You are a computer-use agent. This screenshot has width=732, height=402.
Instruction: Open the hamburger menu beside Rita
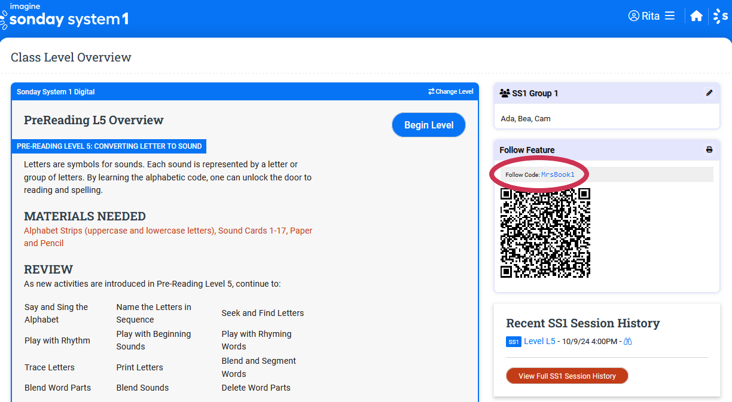point(670,16)
